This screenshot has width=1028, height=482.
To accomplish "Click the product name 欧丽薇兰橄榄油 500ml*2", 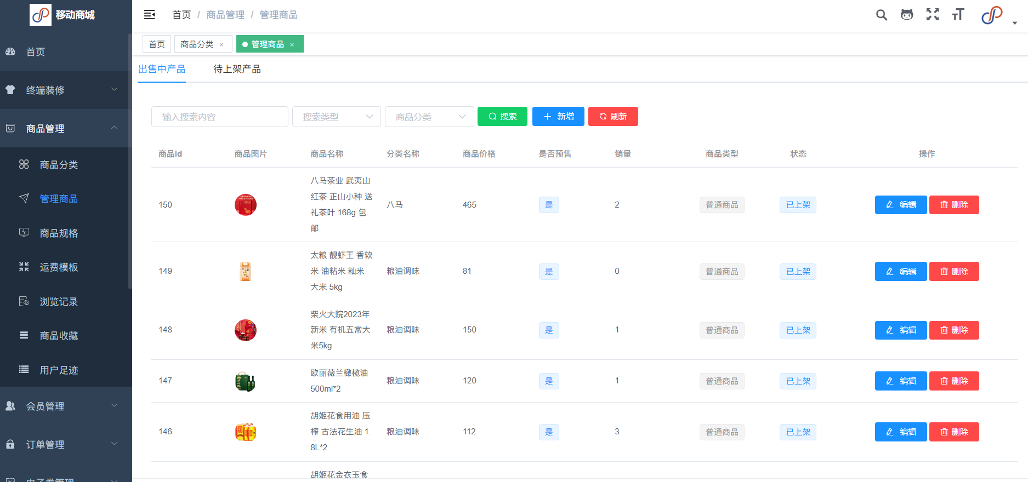I will (x=339, y=381).
